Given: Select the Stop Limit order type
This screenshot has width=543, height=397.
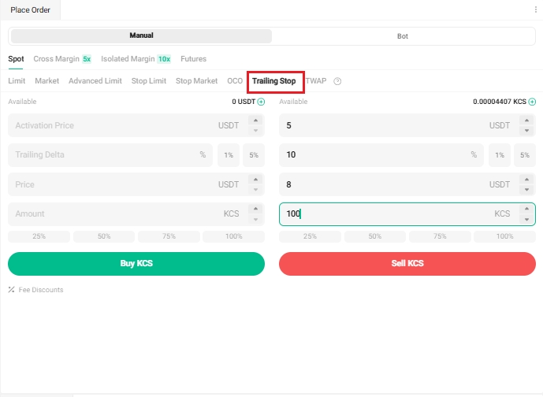Looking at the screenshot, I should (x=149, y=81).
